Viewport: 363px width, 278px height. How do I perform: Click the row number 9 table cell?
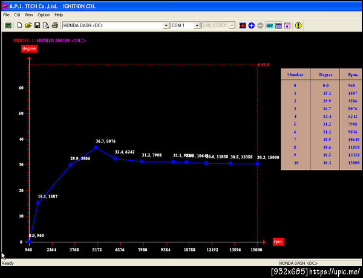(x=295, y=155)
